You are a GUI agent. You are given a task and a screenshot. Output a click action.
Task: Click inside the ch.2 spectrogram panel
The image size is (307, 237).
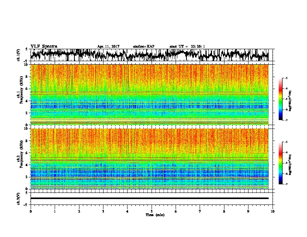[x=150, y=159]
